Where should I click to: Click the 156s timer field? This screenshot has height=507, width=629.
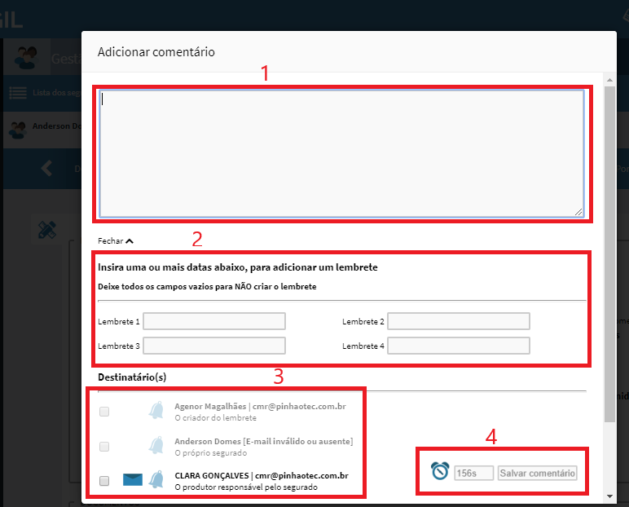473,473
